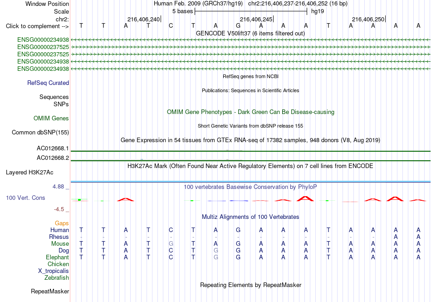Select the AC012668.1 expression row label
This screenshot has width=431, height=302.
[53, 149]
